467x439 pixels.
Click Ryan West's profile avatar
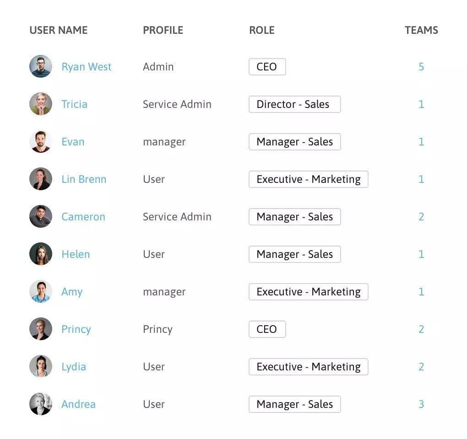[x=41, y=67]
